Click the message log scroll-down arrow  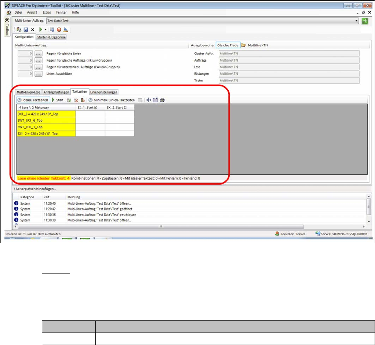[369, 222]
